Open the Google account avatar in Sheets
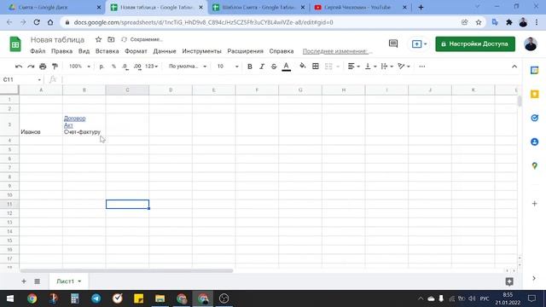This screenshot has height=307, width=546. [531, 43]
